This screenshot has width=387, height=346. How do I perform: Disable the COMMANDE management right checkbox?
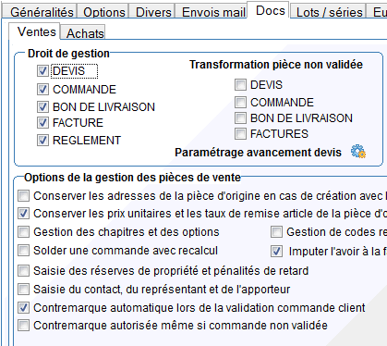pyautogui.click(x=42, y=90)
